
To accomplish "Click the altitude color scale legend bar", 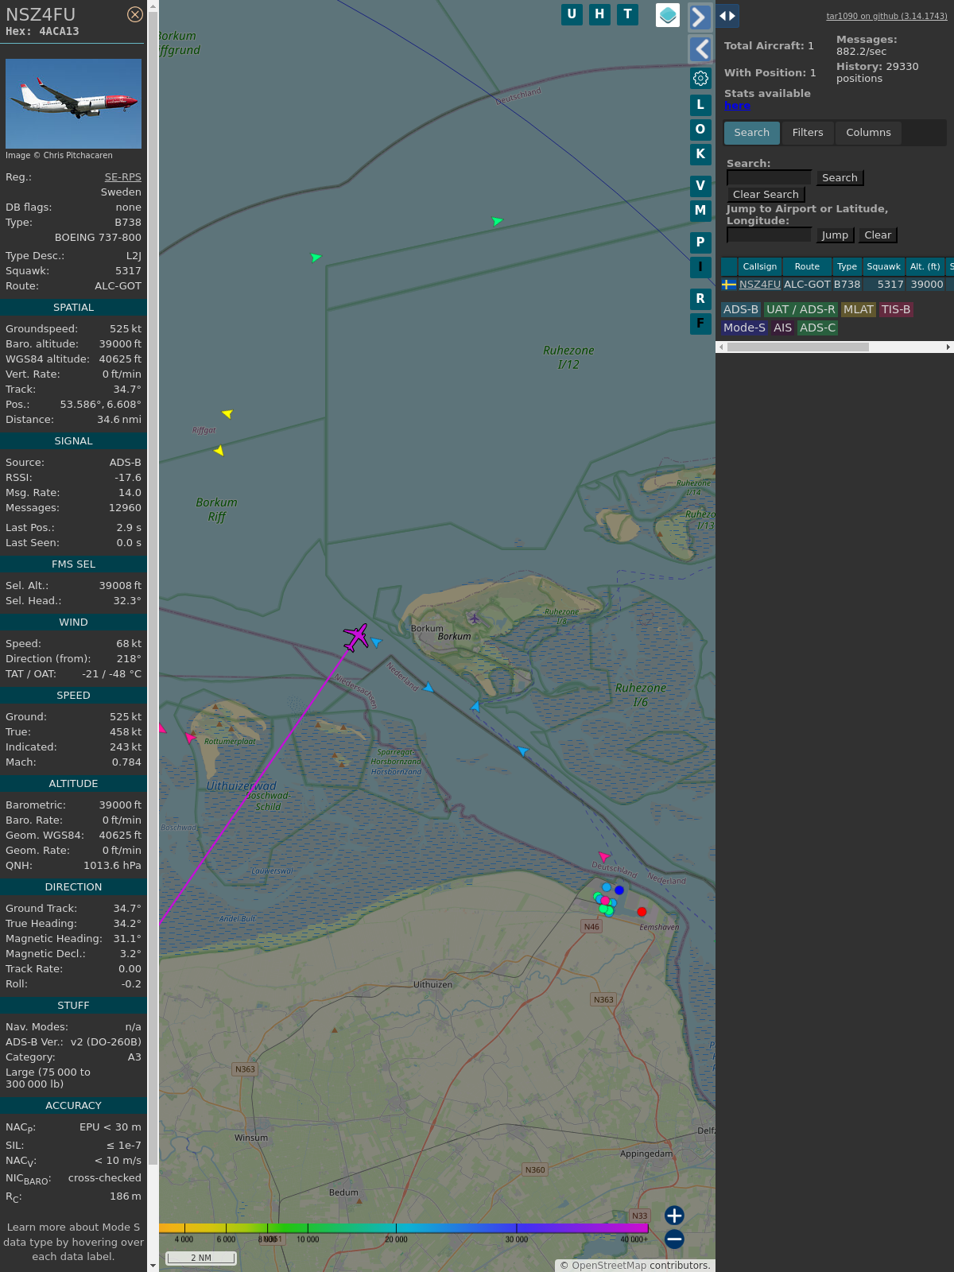I will click(x=404, y=1229).
